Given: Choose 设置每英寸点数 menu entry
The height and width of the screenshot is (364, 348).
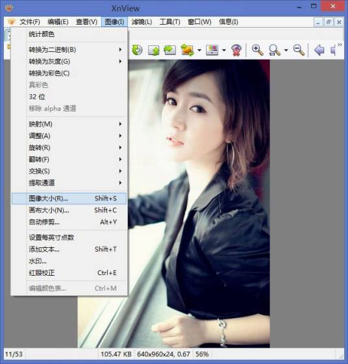Looking at the screenshot, I should click(69, 237).
